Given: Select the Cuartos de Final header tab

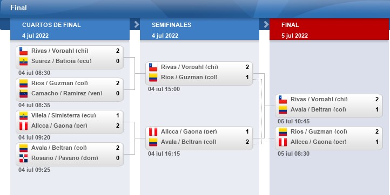Looking at the screenshot, I should [70, 29].
